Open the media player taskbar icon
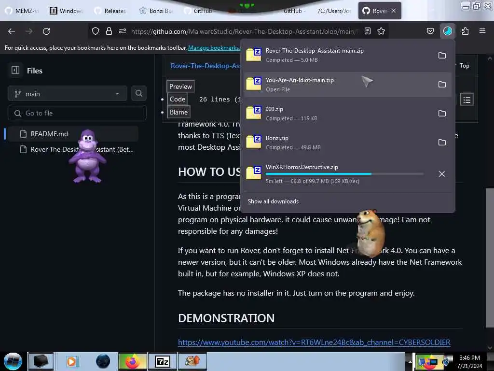 (x=71, y=361)
